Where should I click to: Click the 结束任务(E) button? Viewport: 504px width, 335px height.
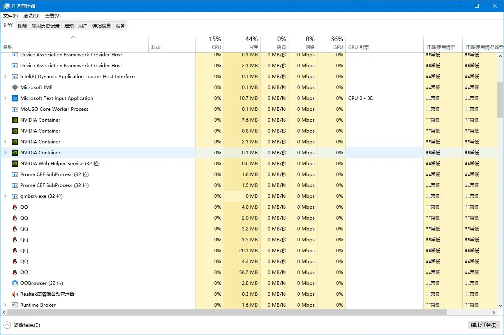tap(483, 325)
